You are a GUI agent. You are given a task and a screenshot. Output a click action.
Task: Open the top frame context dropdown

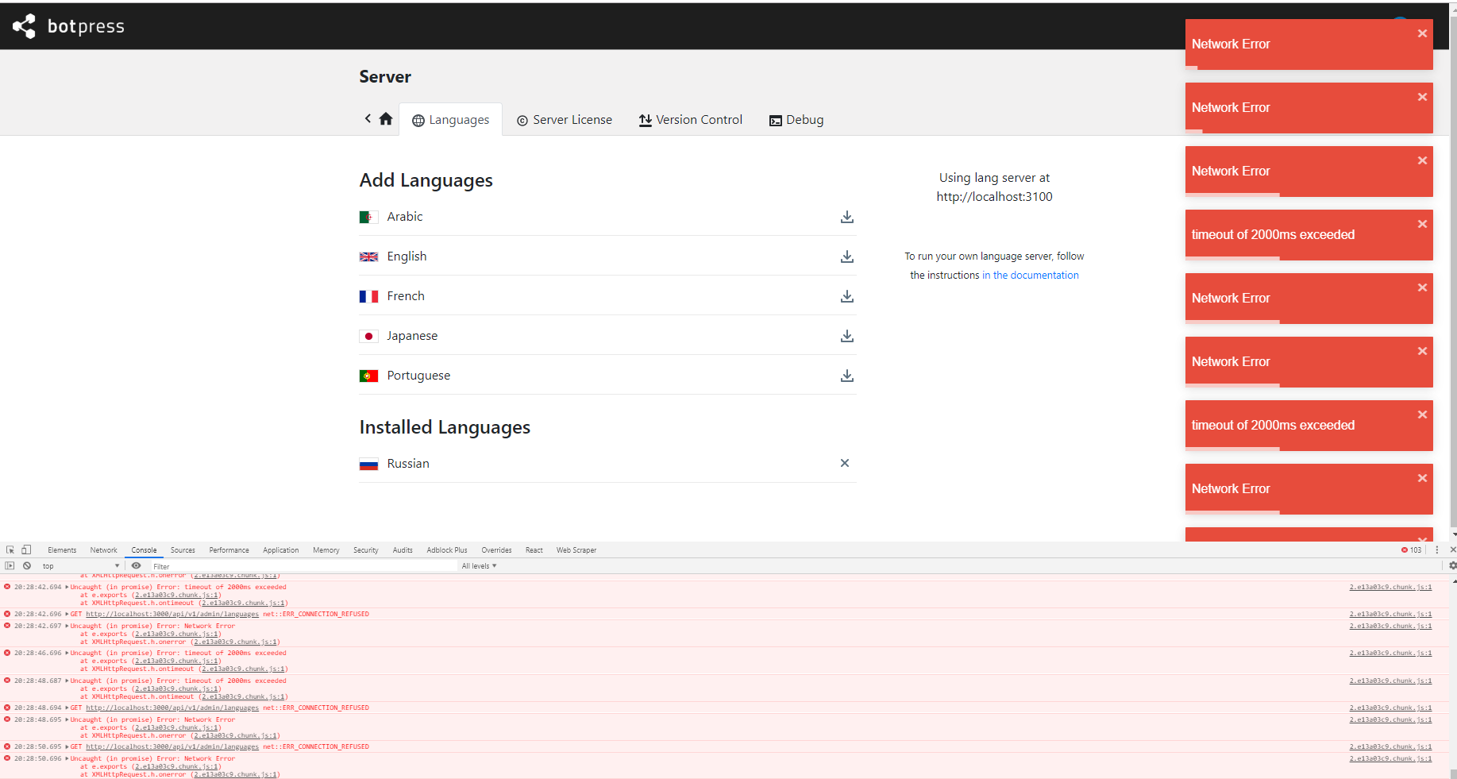(79, 565)
